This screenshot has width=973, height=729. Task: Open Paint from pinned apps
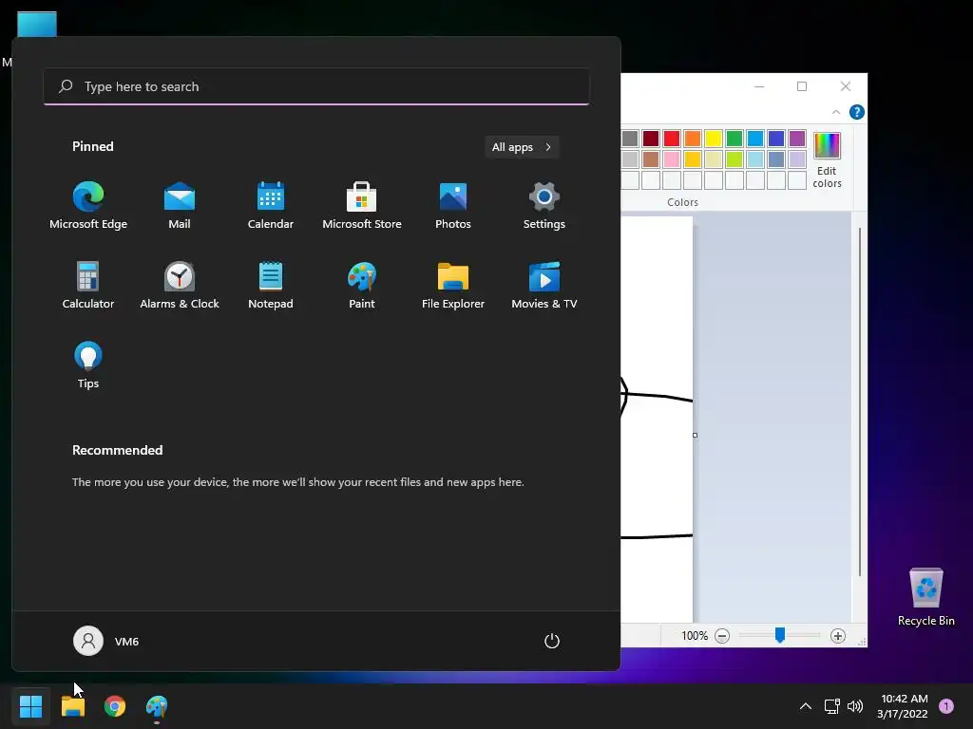tap(362, 285)
